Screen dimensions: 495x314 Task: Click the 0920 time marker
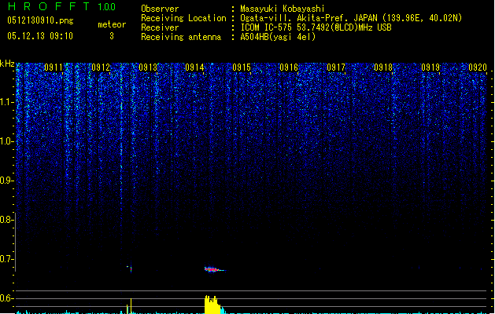coord(478,68)
